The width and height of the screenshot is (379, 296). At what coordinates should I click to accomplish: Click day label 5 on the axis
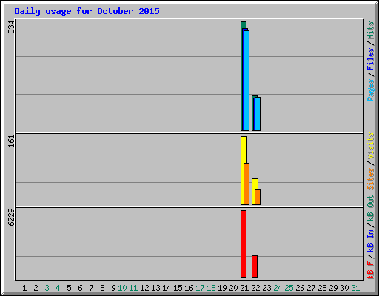pyautogui.click(x=69, y=288)
